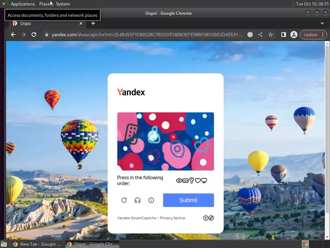Open the Places menu
The width and height of the screenshot is (330, 248).
tap(45, 4)
